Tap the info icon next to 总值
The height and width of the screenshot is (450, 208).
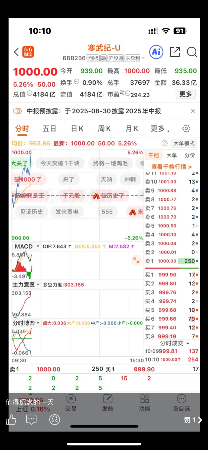point(29,93)
